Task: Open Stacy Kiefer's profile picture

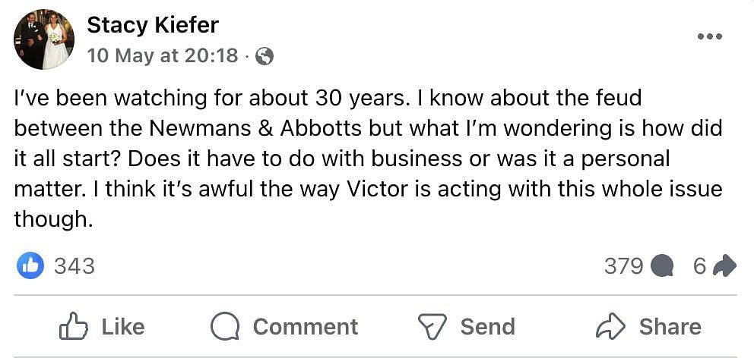Action: (44, 39)
